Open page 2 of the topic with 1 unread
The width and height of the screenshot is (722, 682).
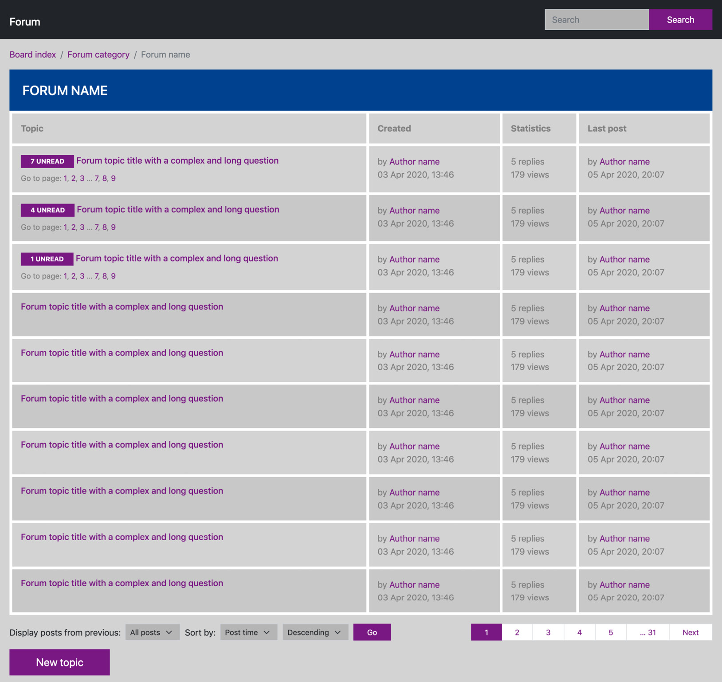pyautogui.click(x=73, y=276)
